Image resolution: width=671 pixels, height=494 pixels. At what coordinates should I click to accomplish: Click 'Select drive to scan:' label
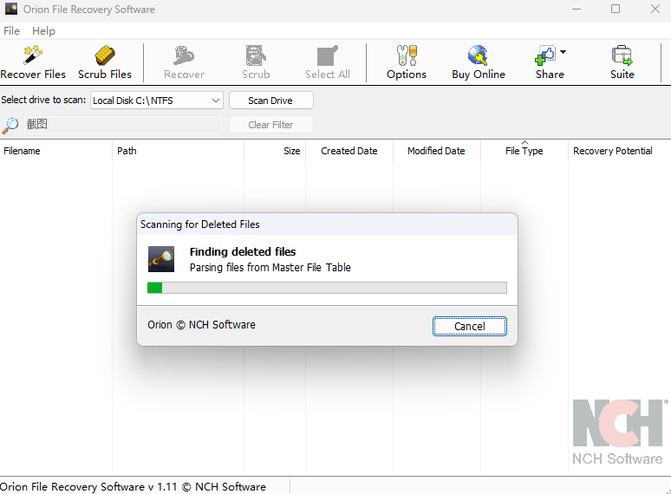click(43, 100)
